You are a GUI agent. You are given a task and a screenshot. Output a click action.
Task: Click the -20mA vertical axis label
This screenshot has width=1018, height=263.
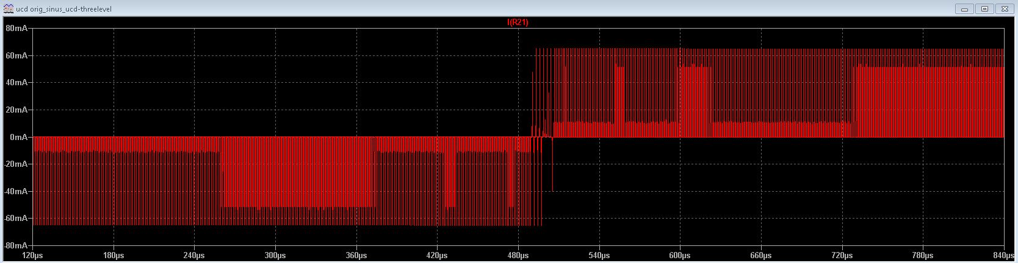click(x=15, y=164)
